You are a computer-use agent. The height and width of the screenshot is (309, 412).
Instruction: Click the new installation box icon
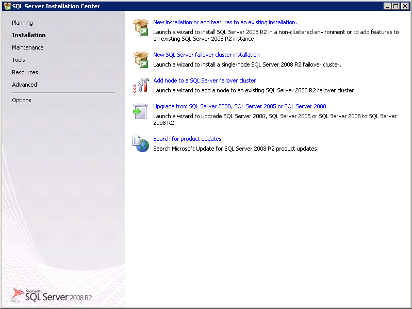click(141, 27)
